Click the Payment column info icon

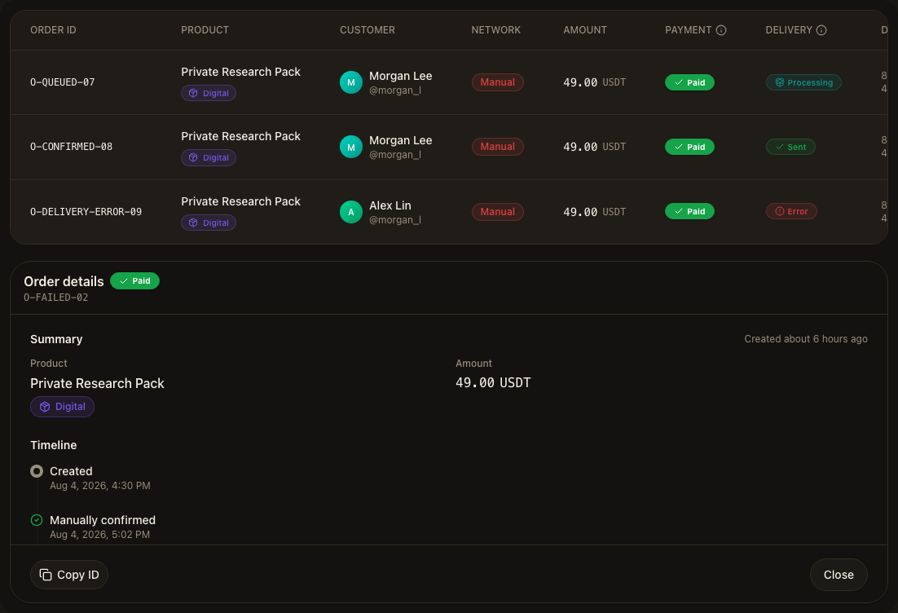[721, 30]
